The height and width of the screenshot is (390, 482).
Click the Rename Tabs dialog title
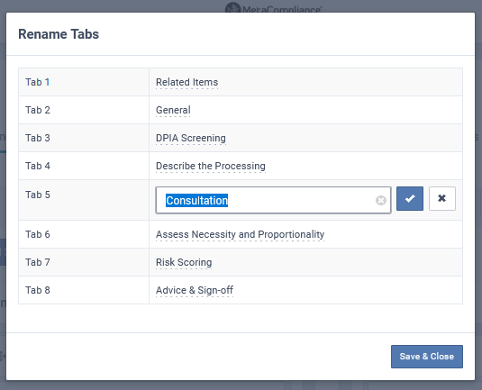pyautogui.click(x=59, y=34)
